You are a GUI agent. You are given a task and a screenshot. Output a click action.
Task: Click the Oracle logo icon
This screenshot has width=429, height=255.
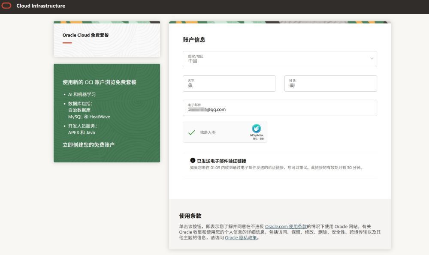[6, 6]
